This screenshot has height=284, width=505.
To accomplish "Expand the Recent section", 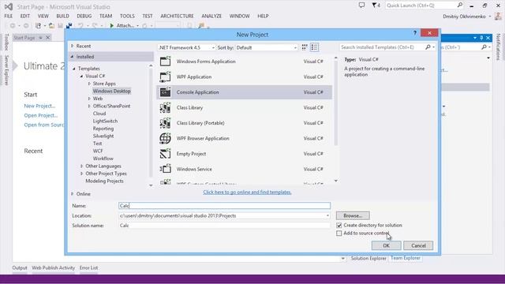I will (x=72, y=46).
